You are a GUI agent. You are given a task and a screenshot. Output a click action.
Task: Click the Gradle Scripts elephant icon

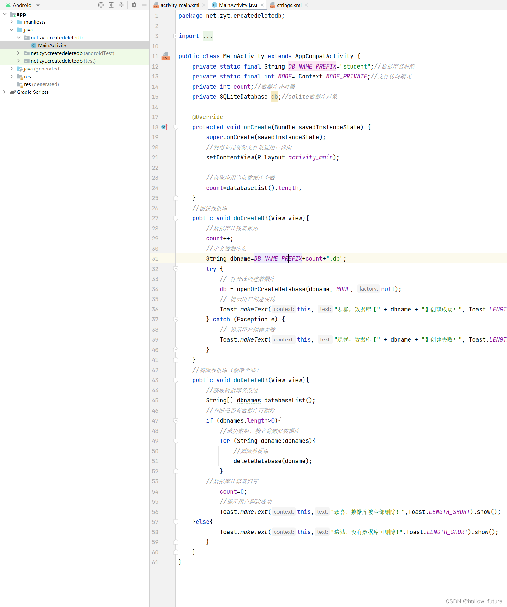12,92
